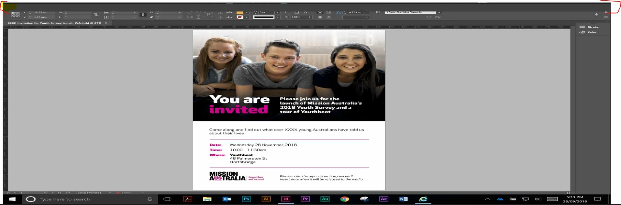The height and width of the screenshot is (205, 621).
Task: Click the Fill color swatch
Action: [240, 12]
